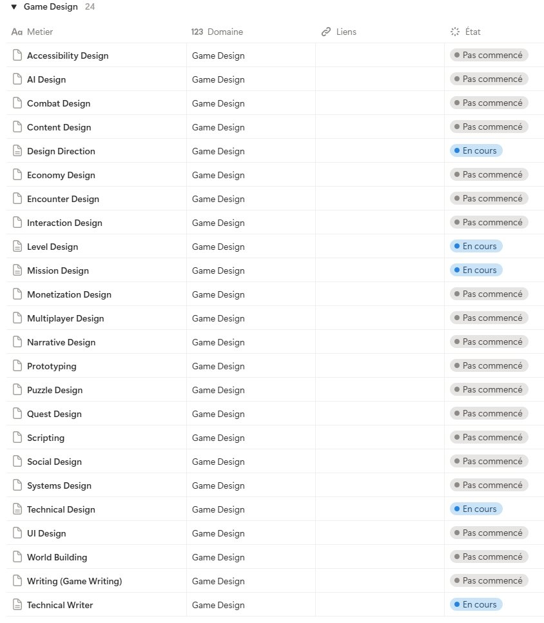This screenshot has width=544, height=623.
Task: Click the empty Liens cell for Economy Design
Action: [380, 175]
